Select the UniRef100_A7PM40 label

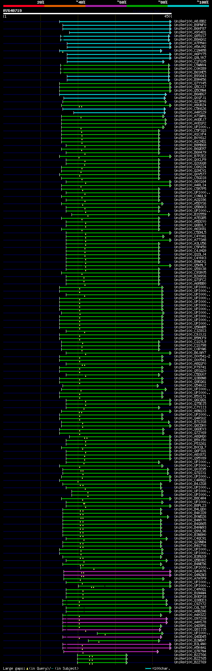click(190, 43)
